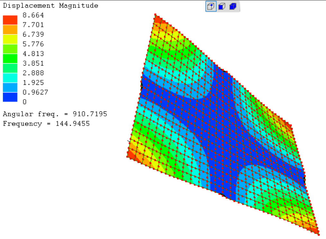Click the 0 minimum legend value
Image resolution: width=326 pixels, height=239 pixels.
click(x=24, y=102)
